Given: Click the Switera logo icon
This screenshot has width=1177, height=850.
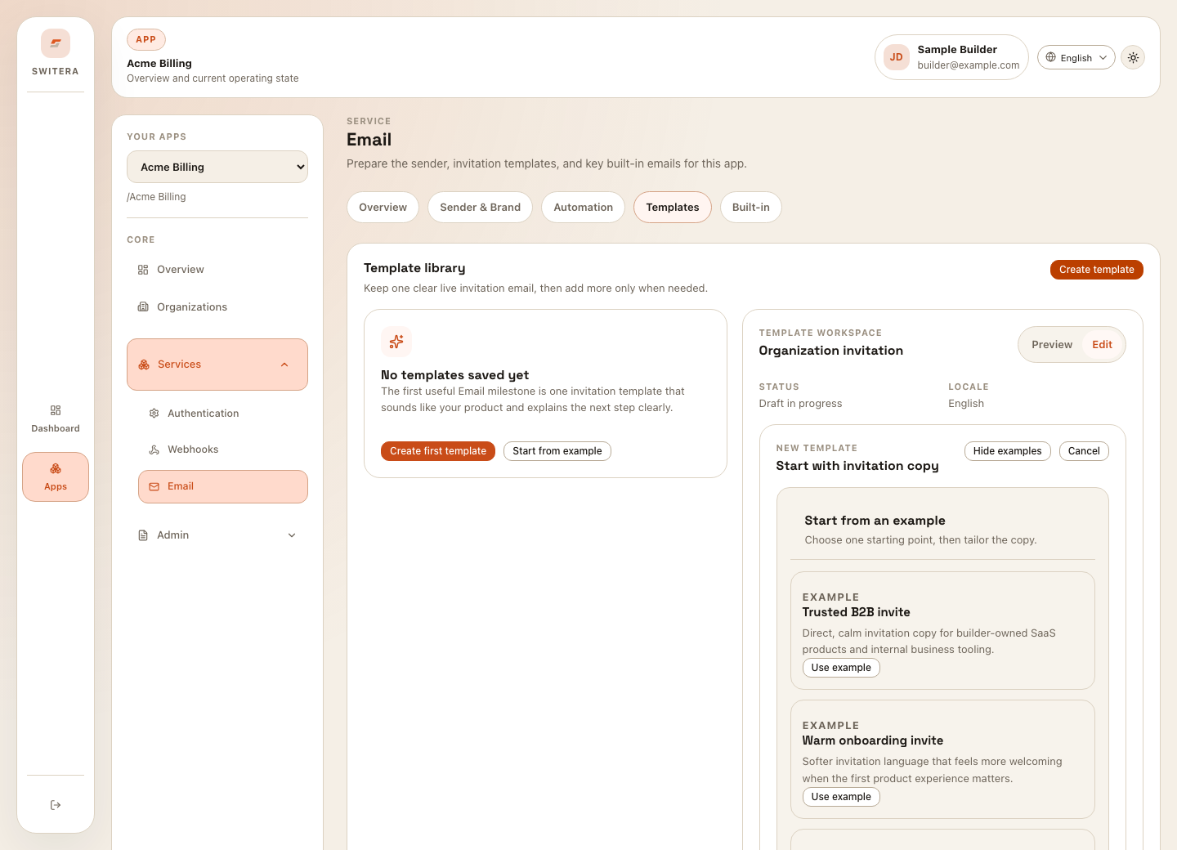Looking at the screenshot, I should click(x=56, y=43).
